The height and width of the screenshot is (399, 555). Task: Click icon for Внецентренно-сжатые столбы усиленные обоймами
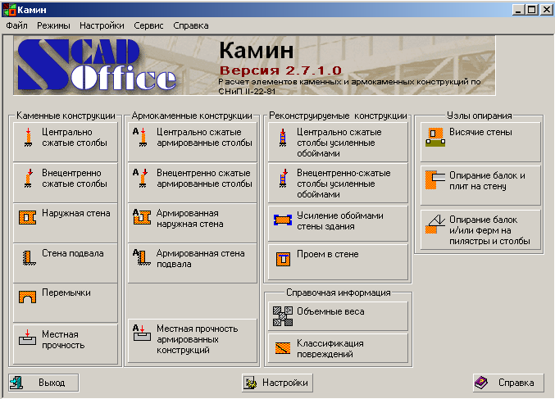tap(283, 178)
